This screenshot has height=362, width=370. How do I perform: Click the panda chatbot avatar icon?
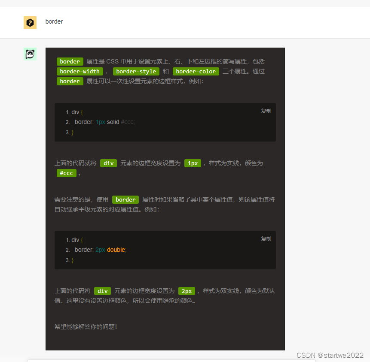click(x=30, y=54)
